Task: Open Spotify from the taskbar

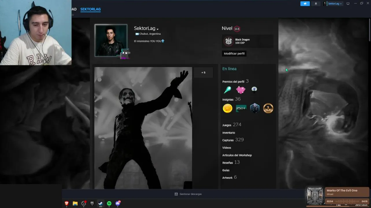Action: 109,203
